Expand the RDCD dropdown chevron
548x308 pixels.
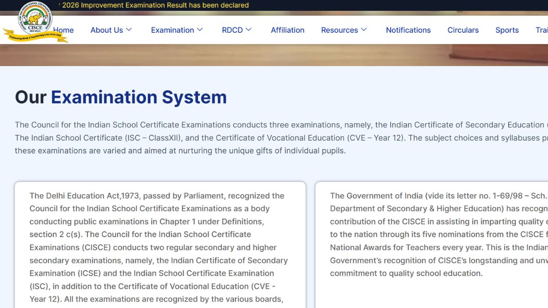coord(248,30)
